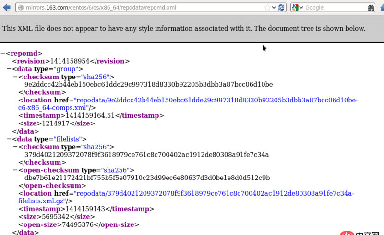Click the size value 1214917
The image size is (384, 235).
tap(56, 123)
